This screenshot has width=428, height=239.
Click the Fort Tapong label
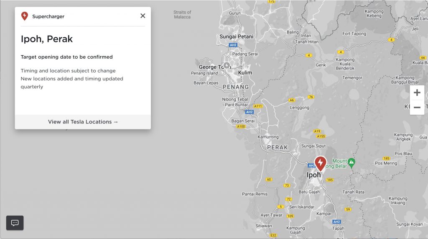pos(354,33)
